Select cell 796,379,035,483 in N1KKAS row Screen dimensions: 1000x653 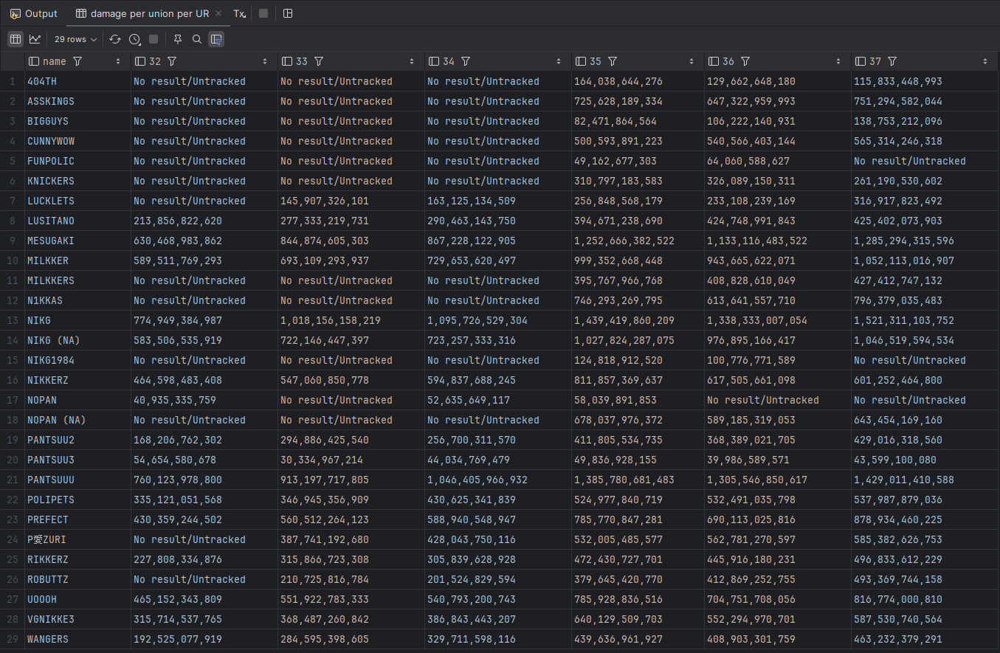[925, 300]
